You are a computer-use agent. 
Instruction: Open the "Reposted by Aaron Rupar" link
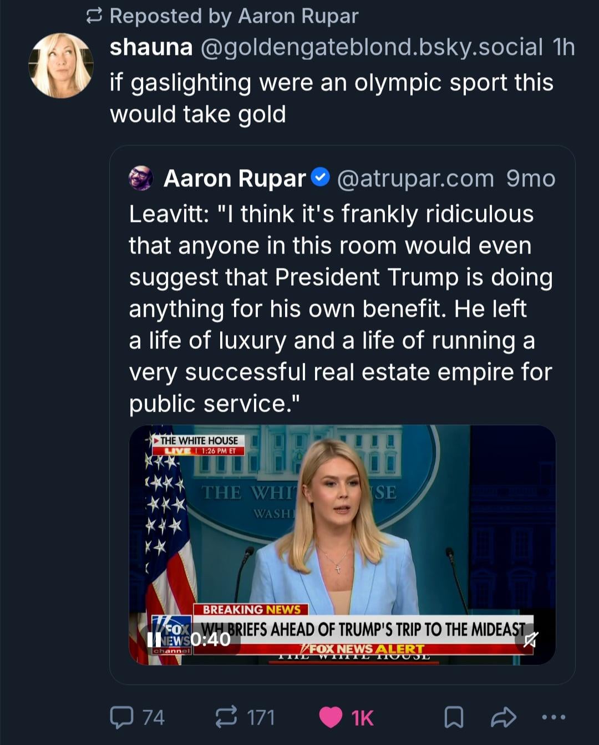click(x=234, y=17)
